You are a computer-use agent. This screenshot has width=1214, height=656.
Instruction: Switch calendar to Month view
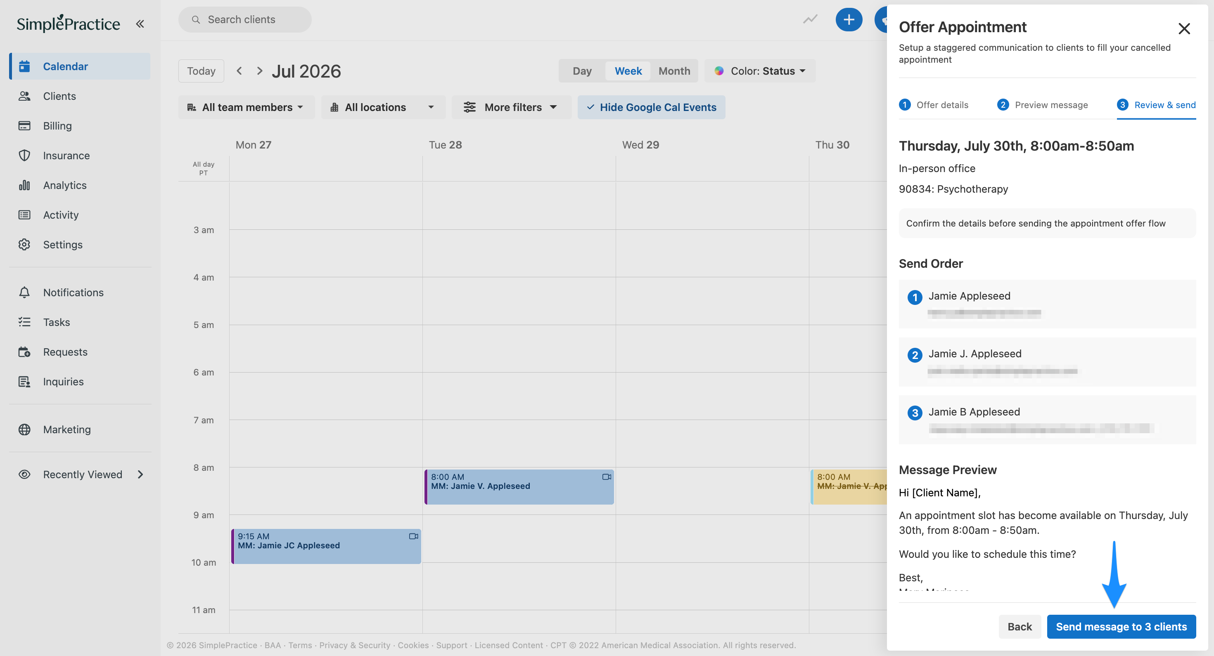pos(674,71)
